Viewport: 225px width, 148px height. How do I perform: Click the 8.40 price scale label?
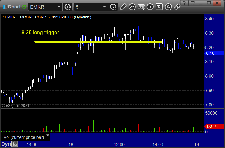209,19
